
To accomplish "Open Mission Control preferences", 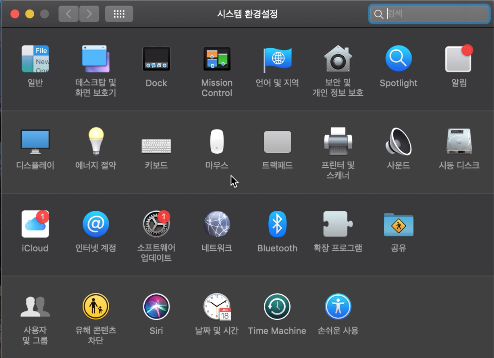I will point(217,59).
